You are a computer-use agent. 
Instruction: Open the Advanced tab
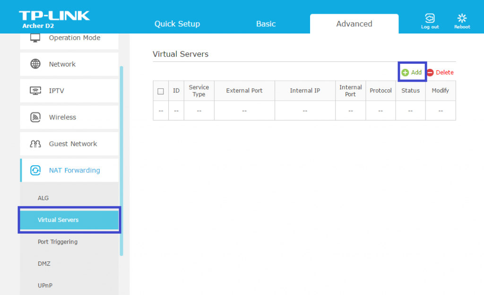point(354,24)
